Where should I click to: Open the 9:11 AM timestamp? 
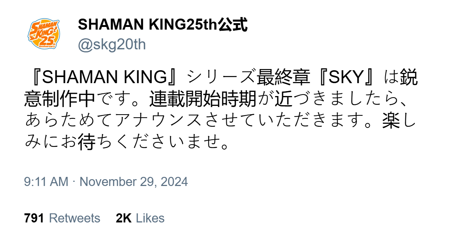click(46, 182)
